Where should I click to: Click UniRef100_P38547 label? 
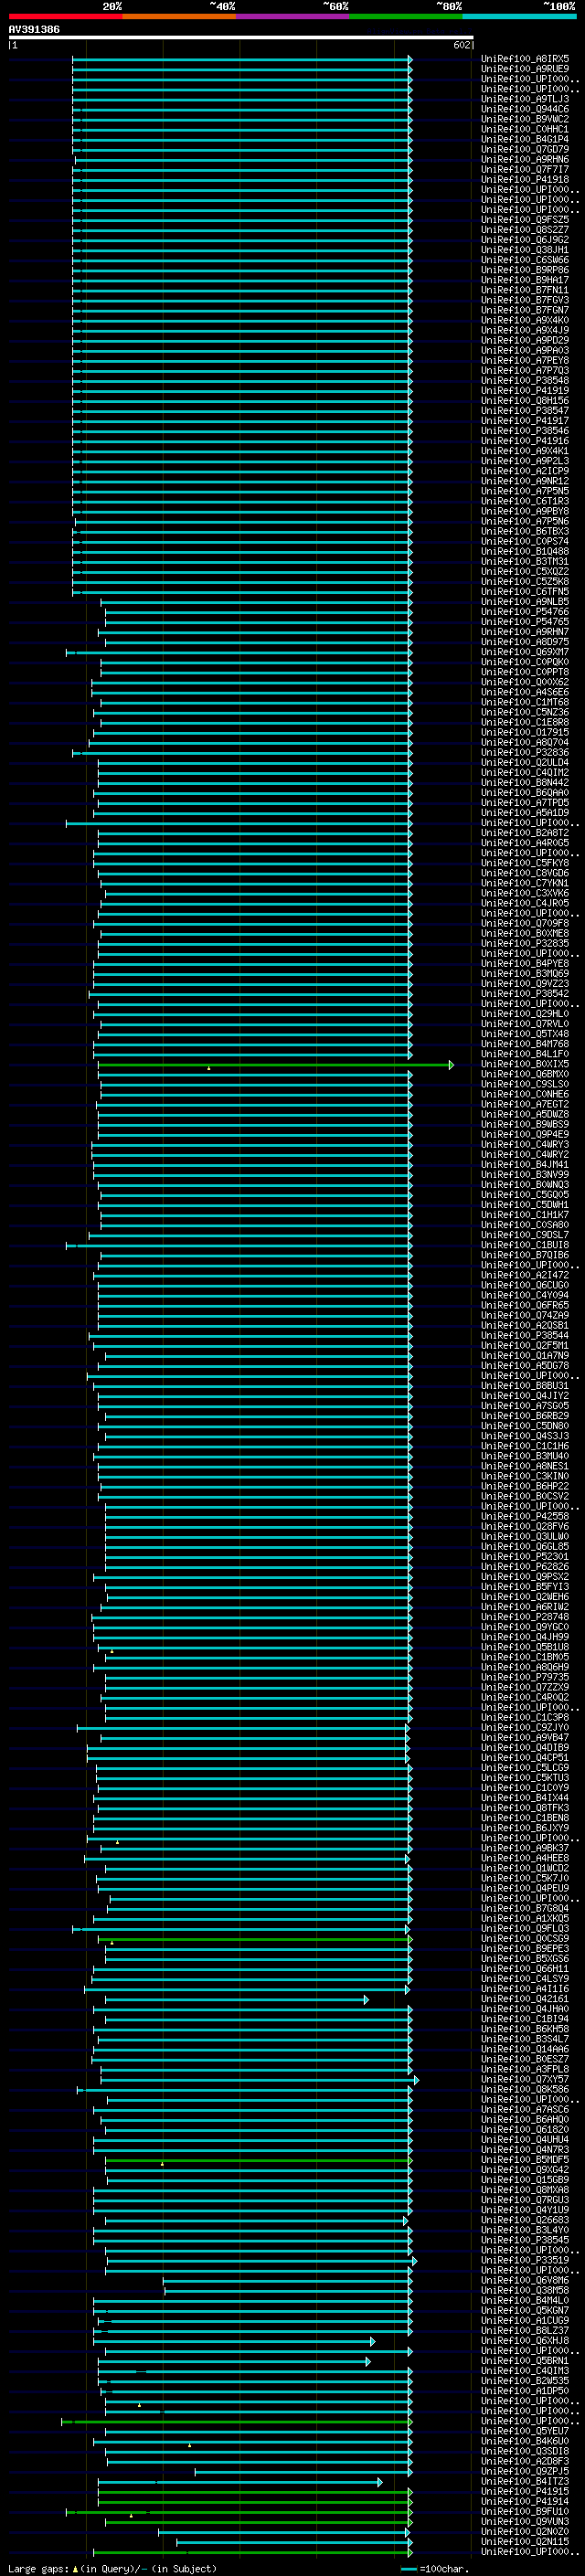(525, 410)
